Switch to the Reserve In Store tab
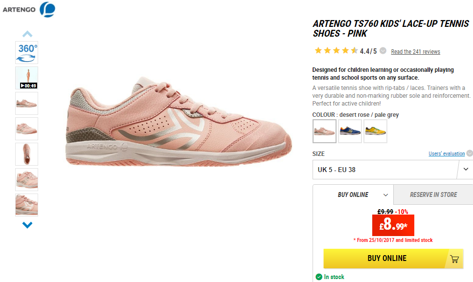Image resolution: width=473 pixels, height=282 pixels. click(x=433, y=195)
